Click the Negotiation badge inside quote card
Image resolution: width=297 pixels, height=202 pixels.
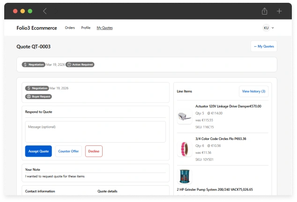coord(37,88)
